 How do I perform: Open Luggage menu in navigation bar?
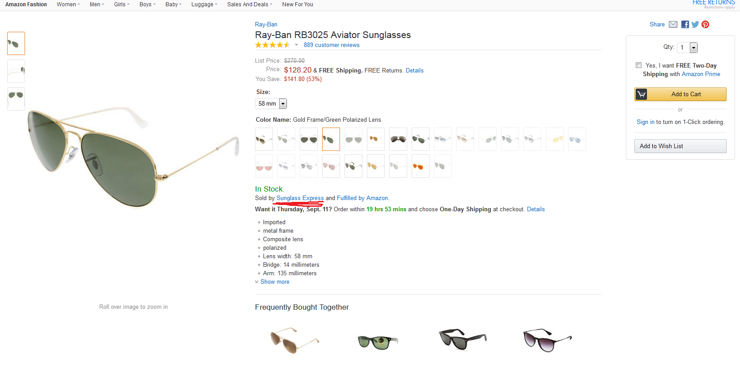coord(204,4)
